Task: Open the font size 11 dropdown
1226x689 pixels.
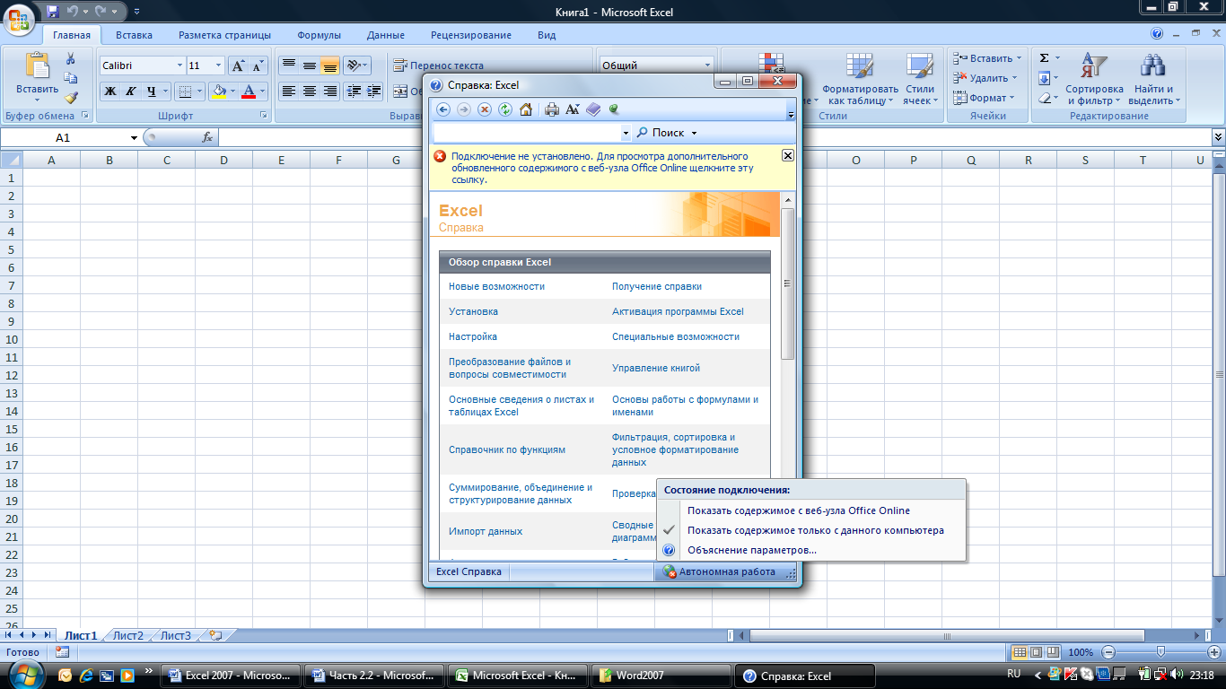Action: 218,65
